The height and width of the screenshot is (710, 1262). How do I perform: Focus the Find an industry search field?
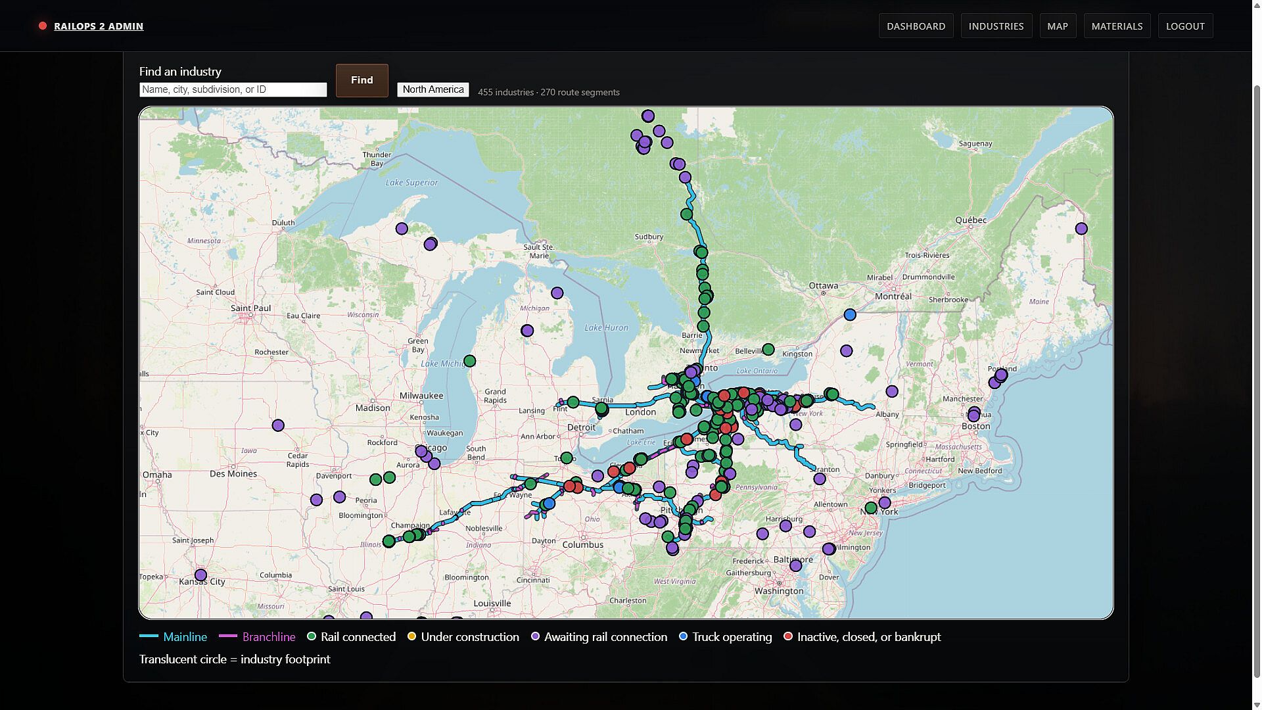[233, 89]
